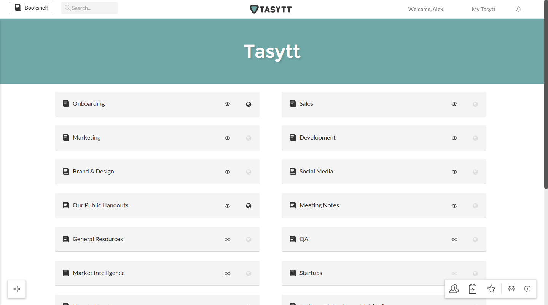Toggle the faded eye visibility for Startups
The height and width of the screenshot is (305, 548).
(454, 273)
